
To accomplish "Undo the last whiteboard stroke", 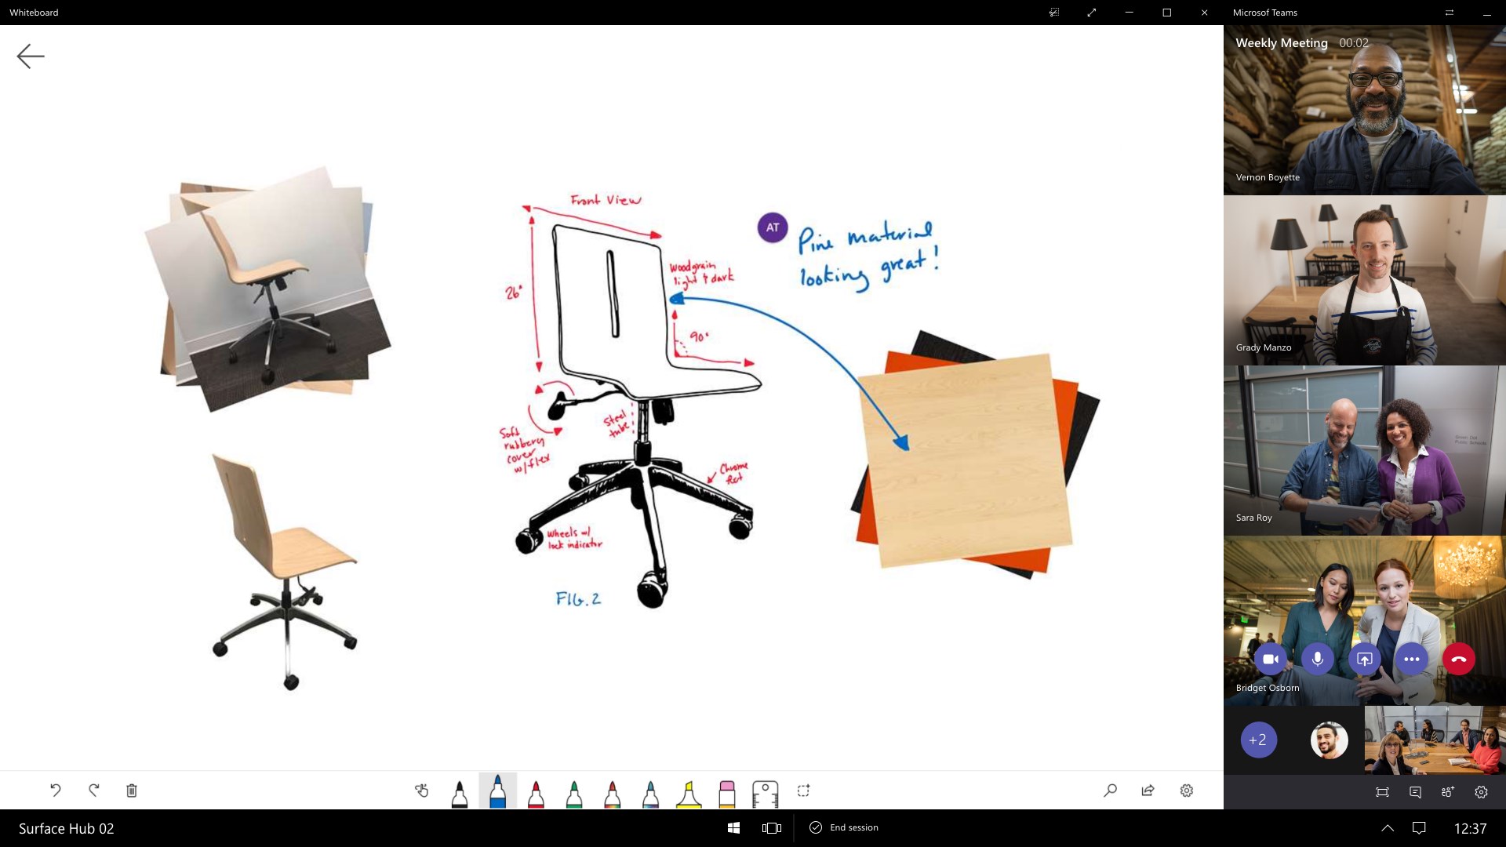I will [55, 791].
